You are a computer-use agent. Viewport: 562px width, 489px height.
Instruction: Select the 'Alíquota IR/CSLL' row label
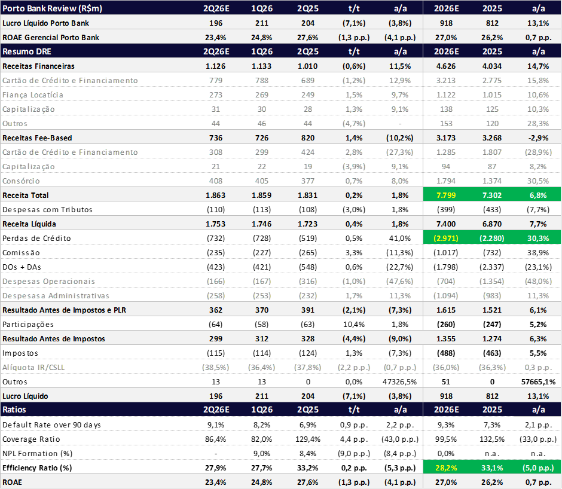tap(33, 367)
